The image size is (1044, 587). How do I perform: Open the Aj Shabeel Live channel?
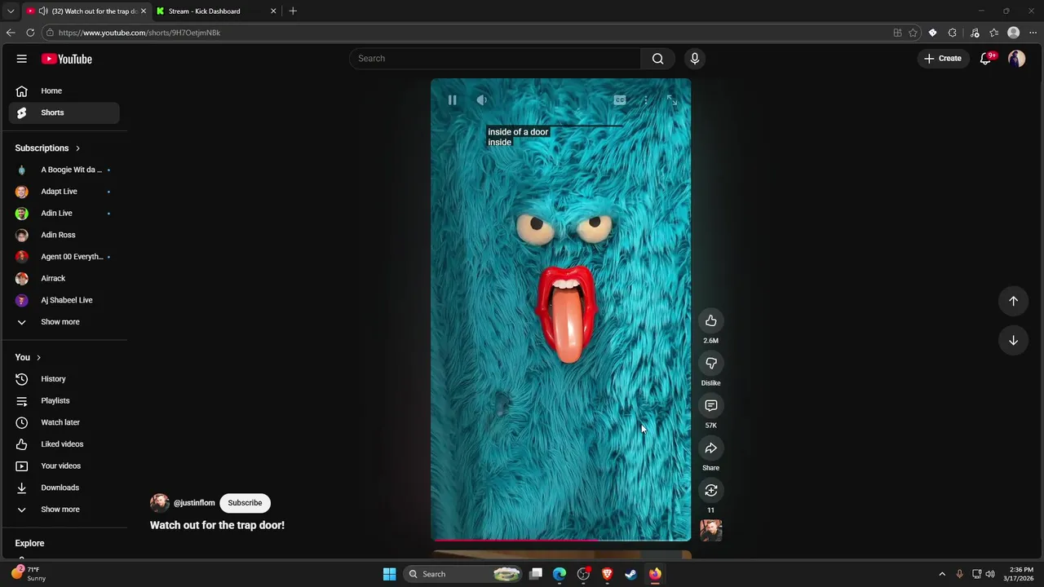pyautogui.click(x=64, y=300)
